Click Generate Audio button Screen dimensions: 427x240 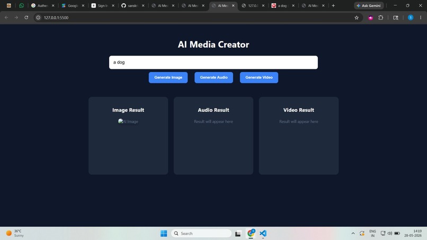(214, 78)
